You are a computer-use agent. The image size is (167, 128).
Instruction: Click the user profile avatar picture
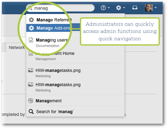pos(149,8)
